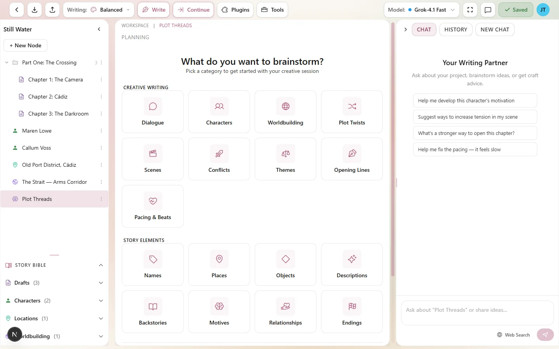The image size is (559, 349).
Task: Click the Continue writing button
Action: pyautogui.click(x=193, y=10)
